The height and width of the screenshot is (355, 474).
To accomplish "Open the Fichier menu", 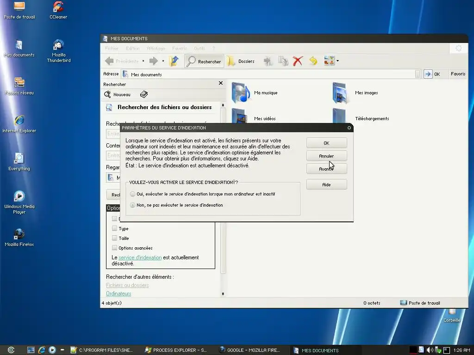I will coord(112,48).
